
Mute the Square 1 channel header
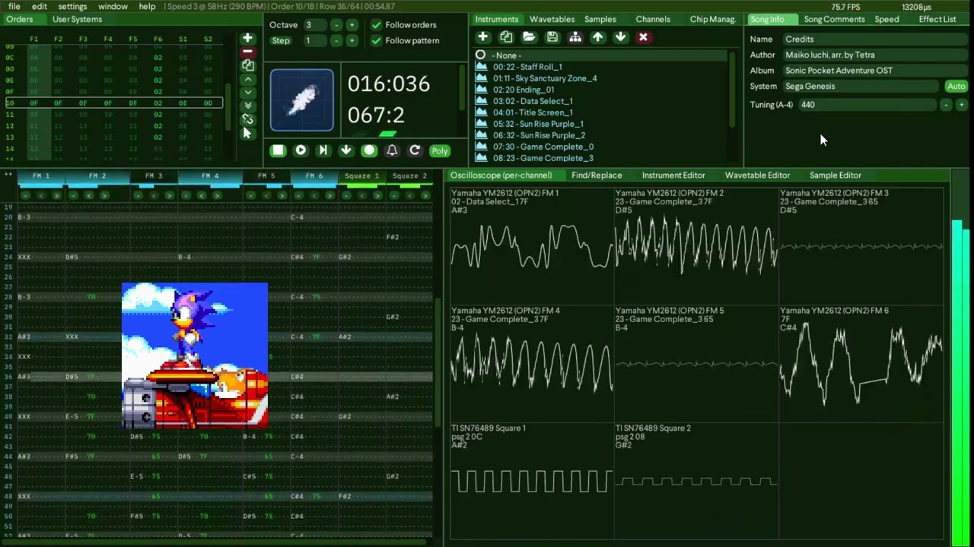coord(361,176)
